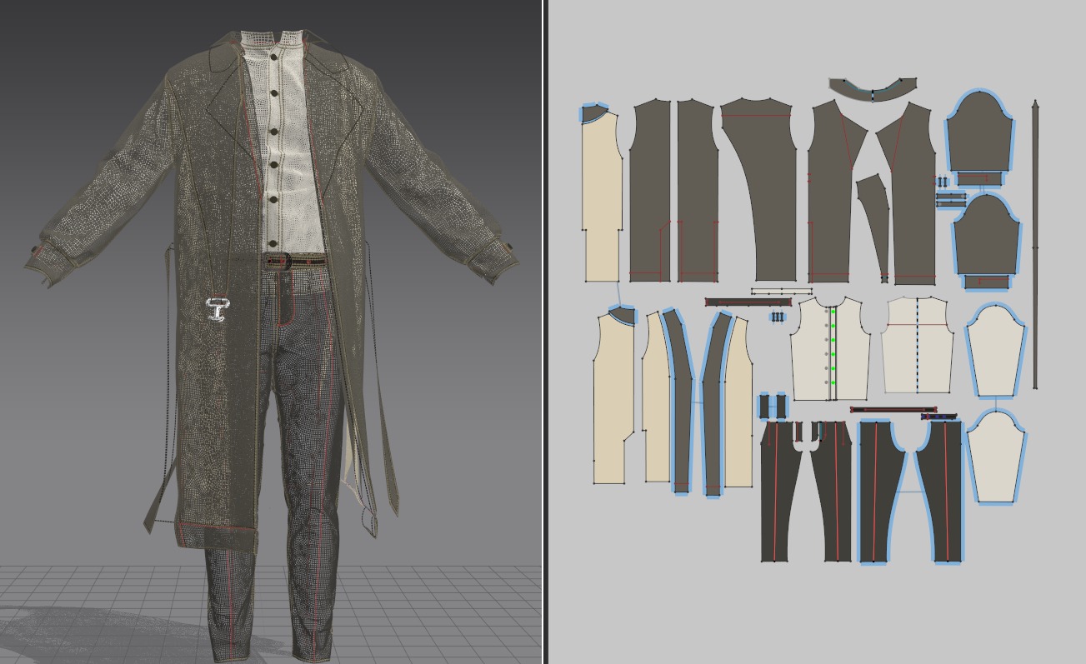
Task: Select the cuff rectangle beneath the upper dark sleeve
Action: point(978,178)
